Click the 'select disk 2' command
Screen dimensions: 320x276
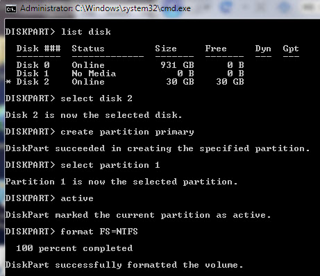pyautogui.click(x=96, y=98)
